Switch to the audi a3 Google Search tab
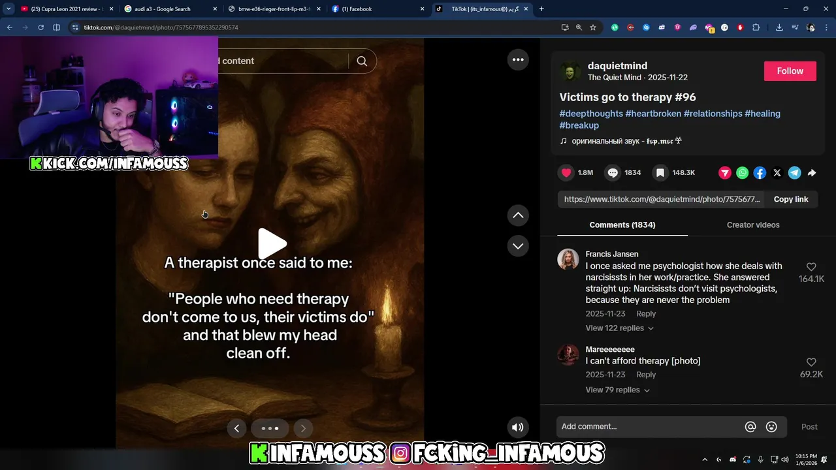The width and height of the screenshot is (836, 470). pos(170,9)
